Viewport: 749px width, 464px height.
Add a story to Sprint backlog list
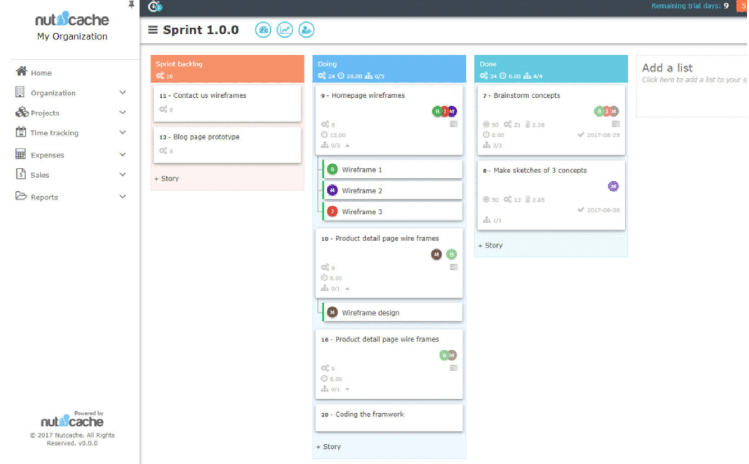167,178
